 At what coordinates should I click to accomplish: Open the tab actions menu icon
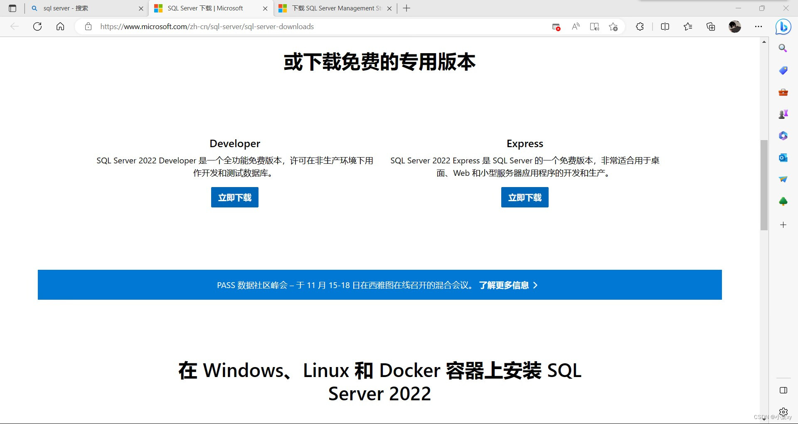[x=12, y=8]
